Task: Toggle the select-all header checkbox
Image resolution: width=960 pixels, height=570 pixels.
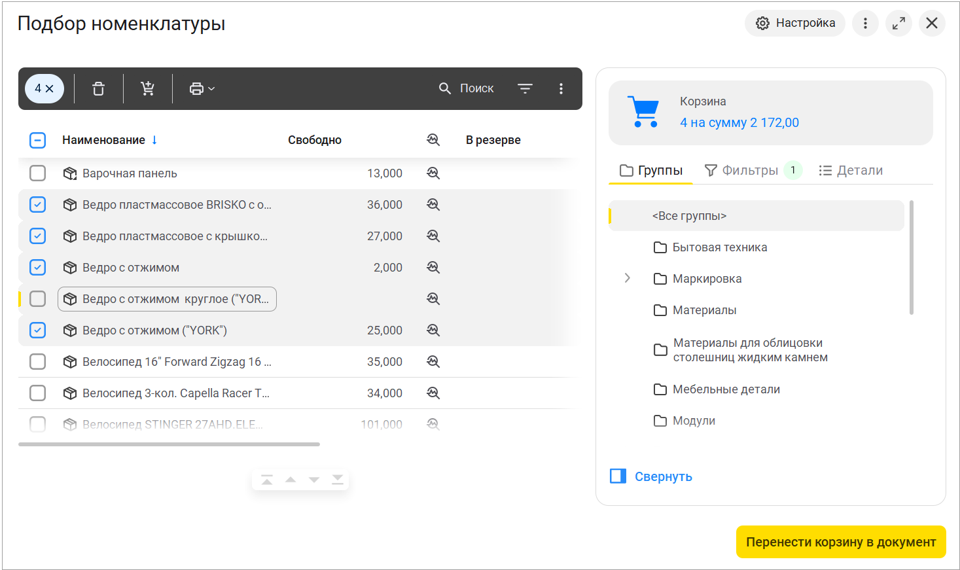Action: click(x=38, y=140)
